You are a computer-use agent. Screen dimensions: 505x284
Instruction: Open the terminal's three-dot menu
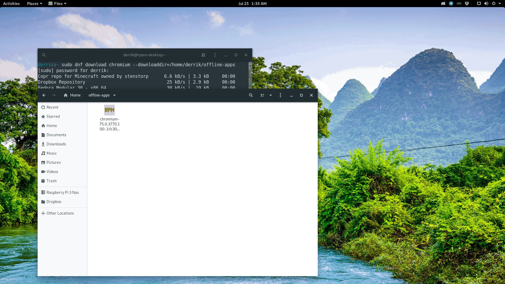pyautogui.click(x=215, y=55)
